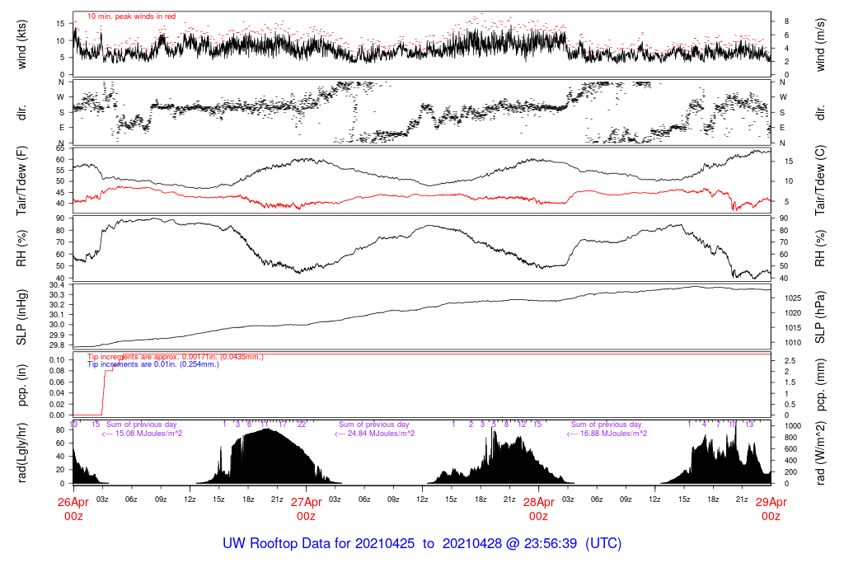Click the red 'Tip increments are approx. 0.00171in.' note

coord(176,357)
